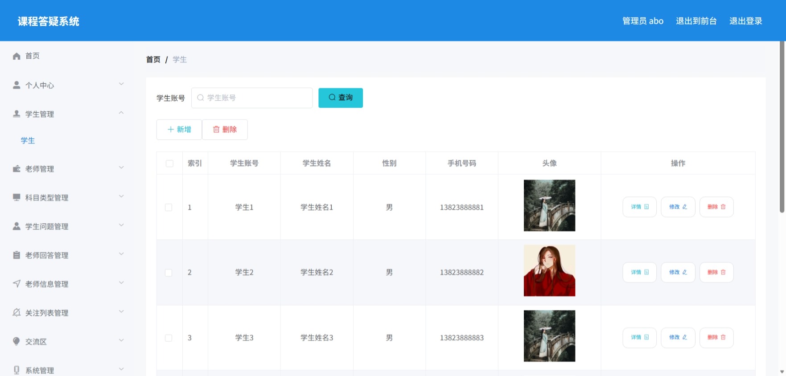Image resolution: width=786 pixels, height=376 pixels.
Task: Click the 课程答疑系统 title
Action: coord(49,21)
